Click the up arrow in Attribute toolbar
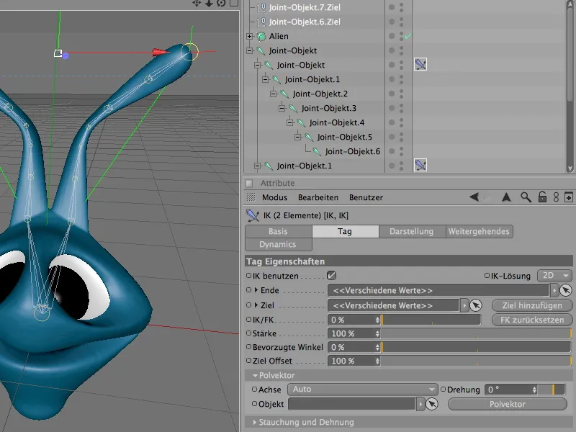 coord(506,197)
